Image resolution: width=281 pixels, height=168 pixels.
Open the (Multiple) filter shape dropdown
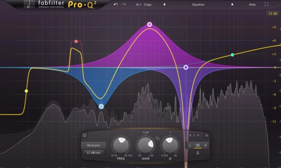(93, 145)
